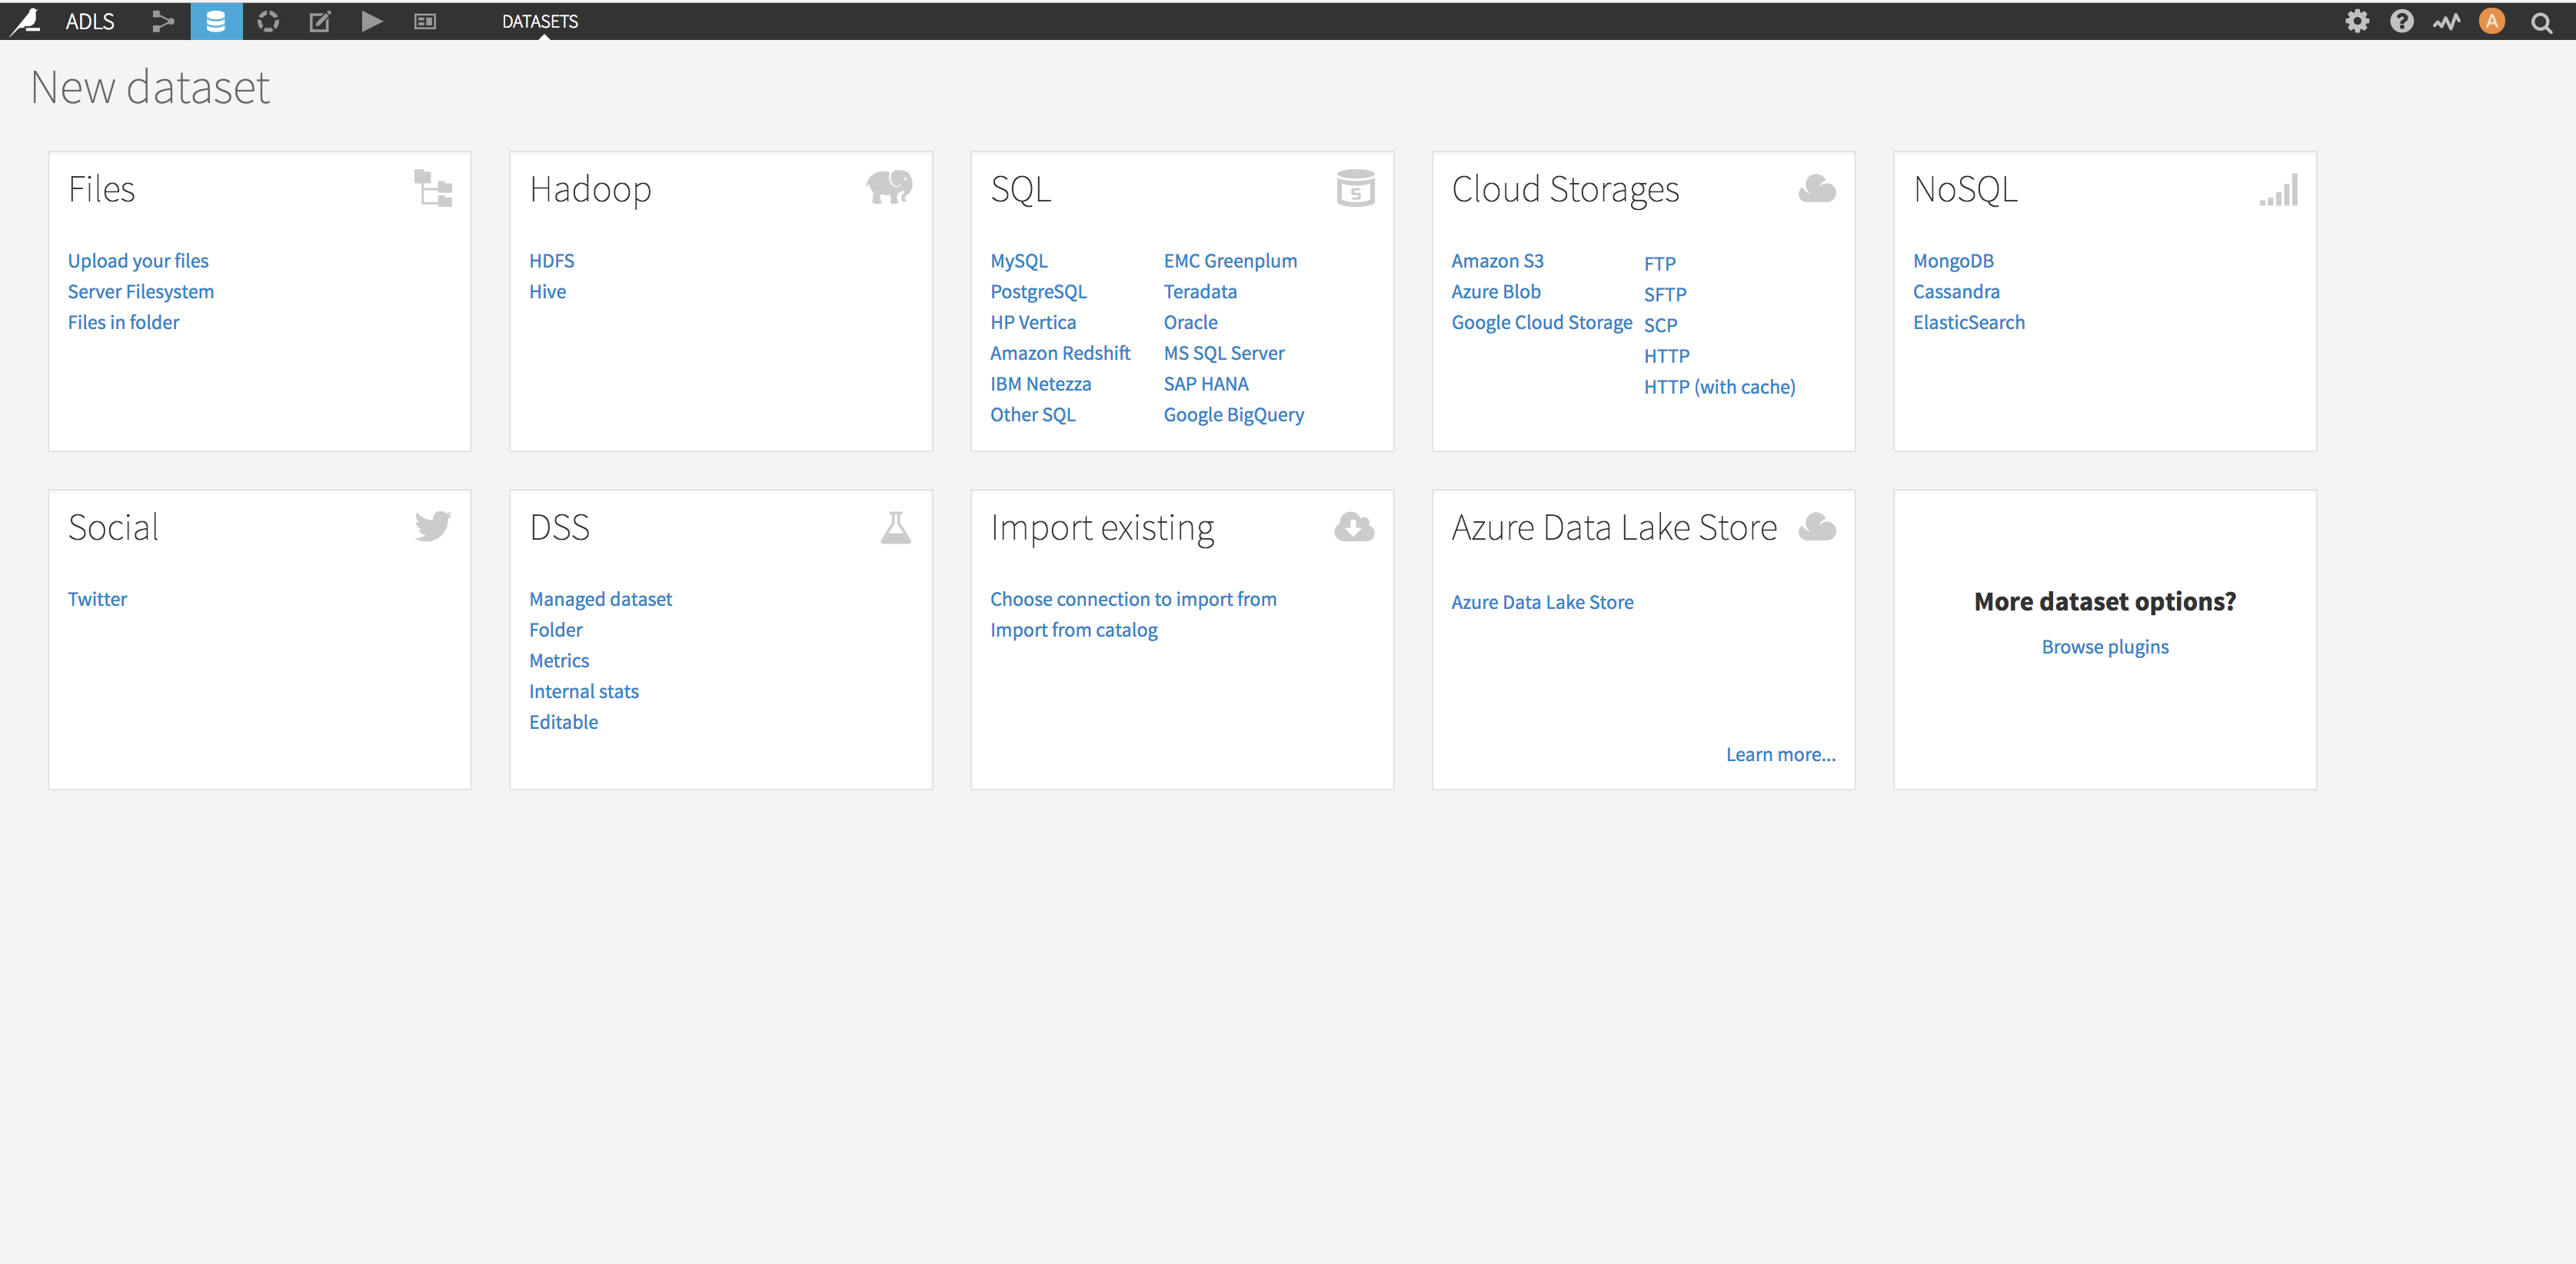Select Google BigQuery dataset type
Screen dimensions: 2576x1264
click(x=1234, y=415)
